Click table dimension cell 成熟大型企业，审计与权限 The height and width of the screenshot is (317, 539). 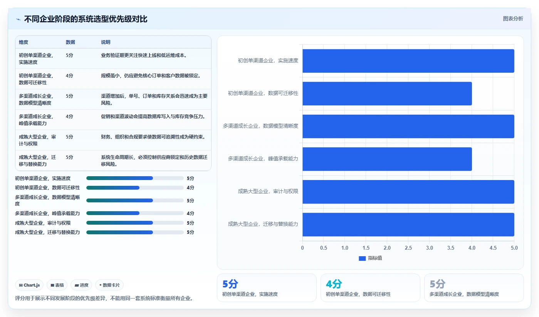39,140
